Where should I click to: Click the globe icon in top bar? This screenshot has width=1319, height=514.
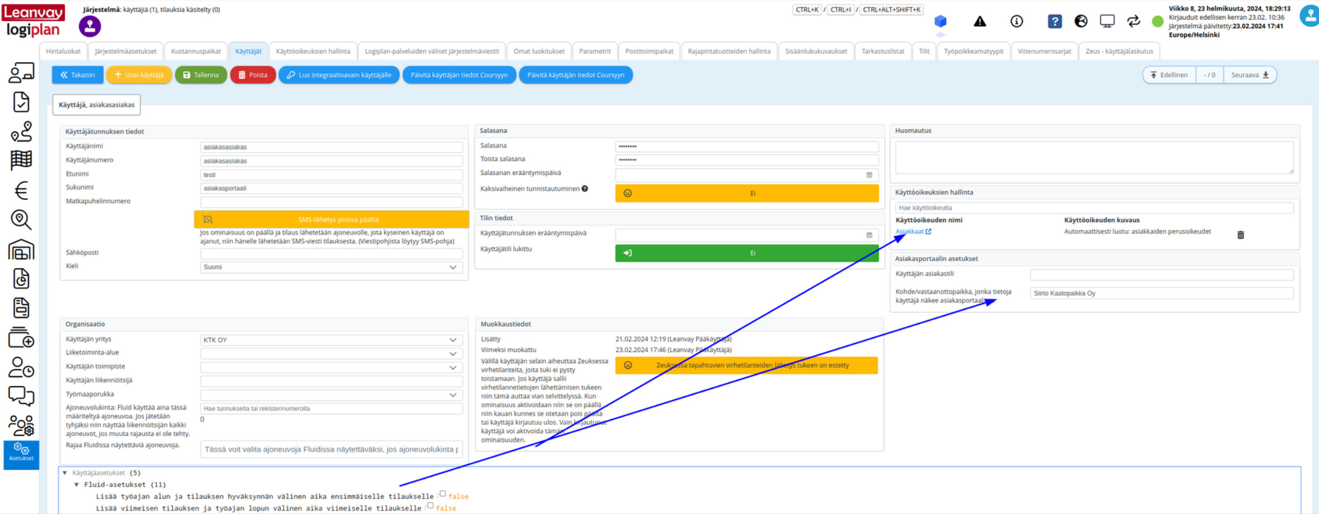[1081, 21]
